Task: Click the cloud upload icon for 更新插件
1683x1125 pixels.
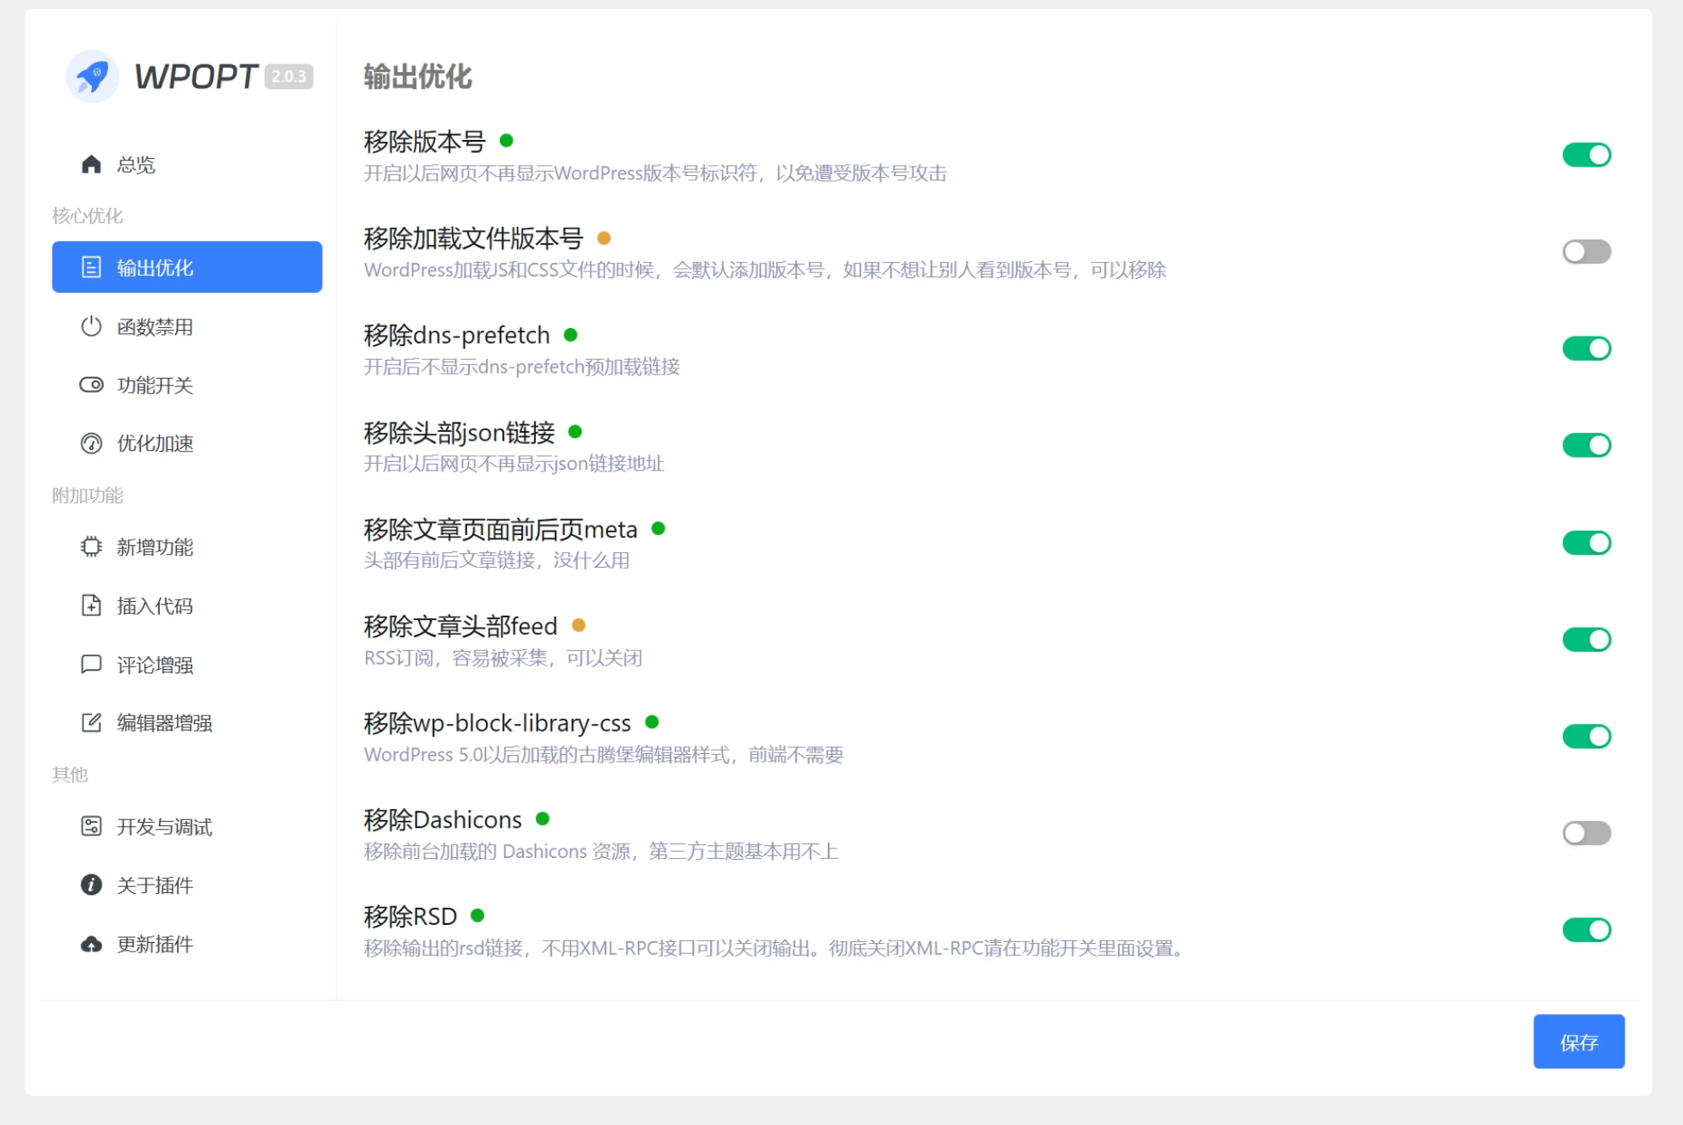Action: [x=91, y=944]
